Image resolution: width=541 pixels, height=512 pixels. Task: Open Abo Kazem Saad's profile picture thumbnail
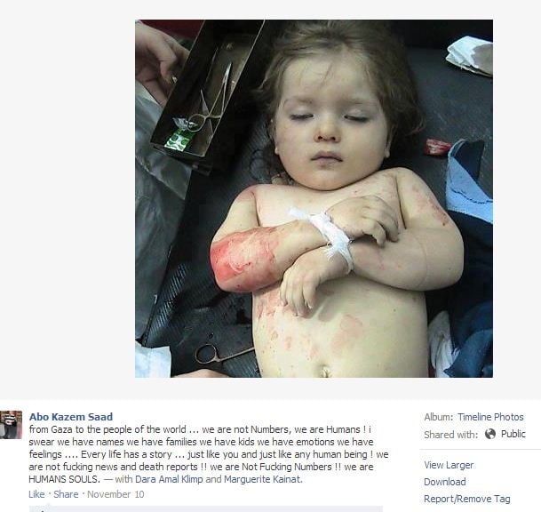click(11, 425)
